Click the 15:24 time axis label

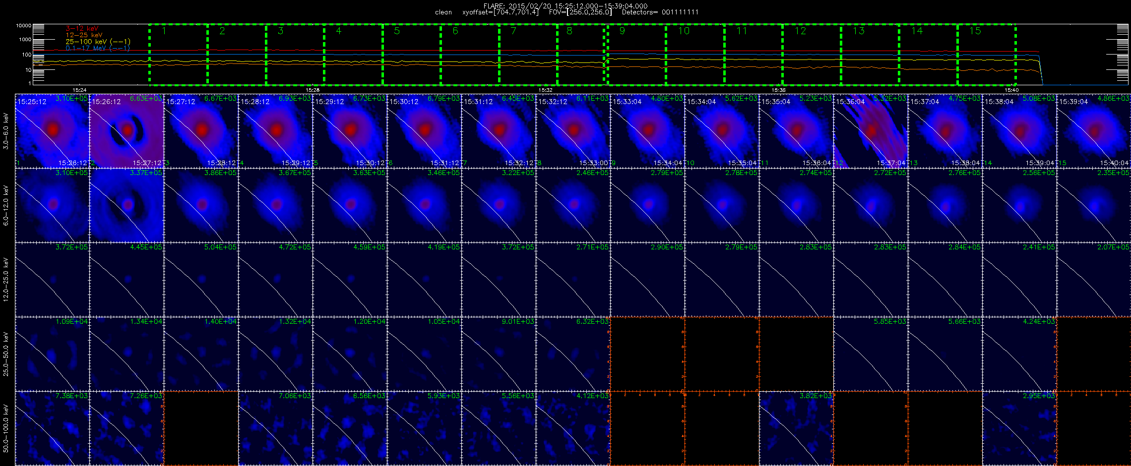tap(79, 90)
